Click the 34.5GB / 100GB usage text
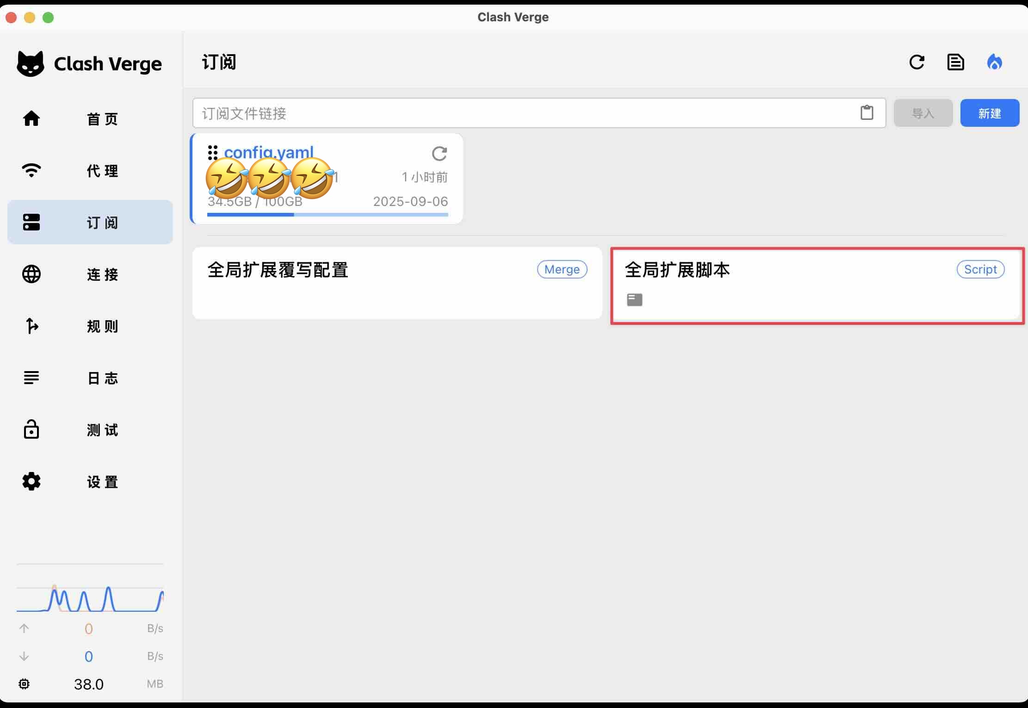The width and height of the screenshot is (1028, 708). point(255,201)
